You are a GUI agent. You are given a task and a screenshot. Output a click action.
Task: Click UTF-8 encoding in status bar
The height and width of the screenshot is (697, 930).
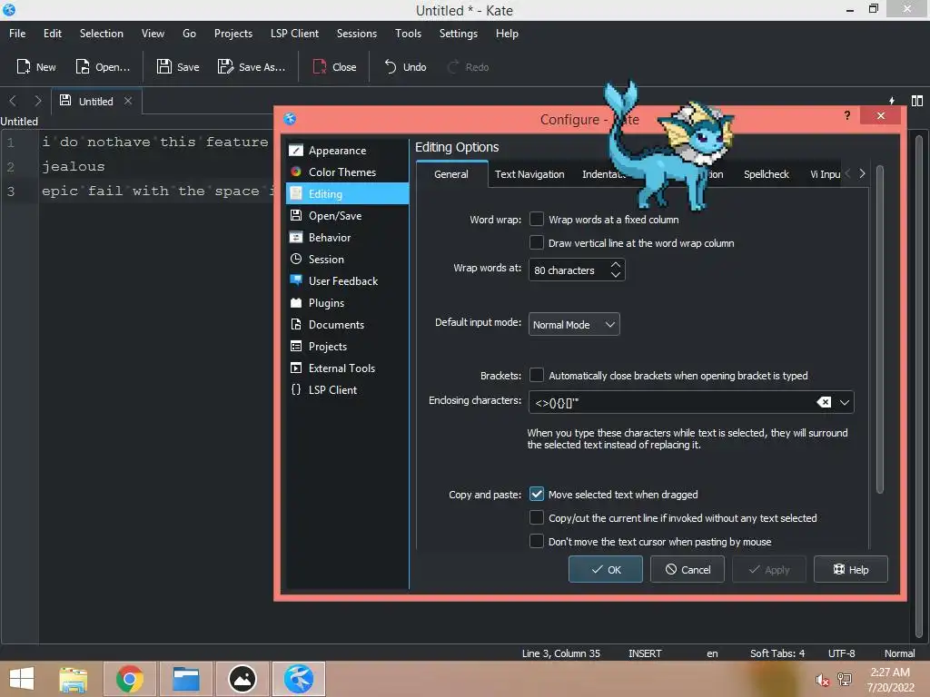pyautogui.click(x=841, y=653)
